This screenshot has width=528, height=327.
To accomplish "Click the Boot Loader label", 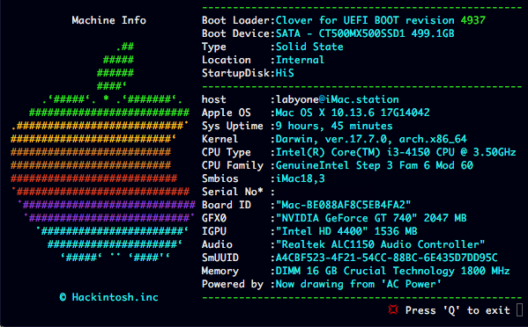I will pyautogui.click(x=235, y=20).
